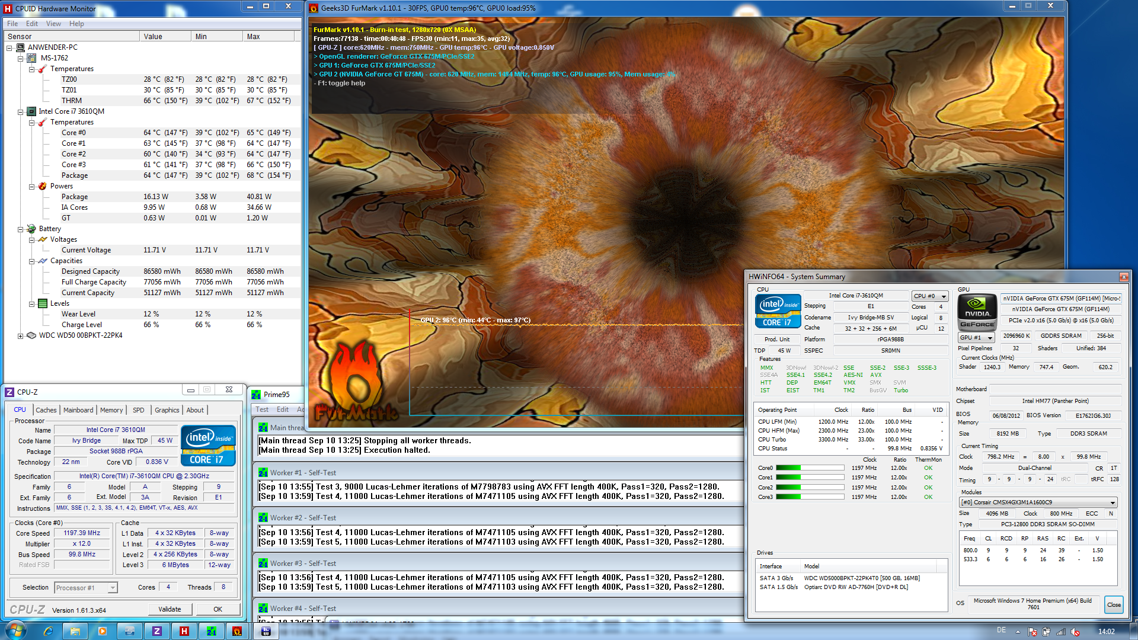Click the Action Center flag tray icon
This screenshot has height=640, width=1138.
coord(1032,632)
